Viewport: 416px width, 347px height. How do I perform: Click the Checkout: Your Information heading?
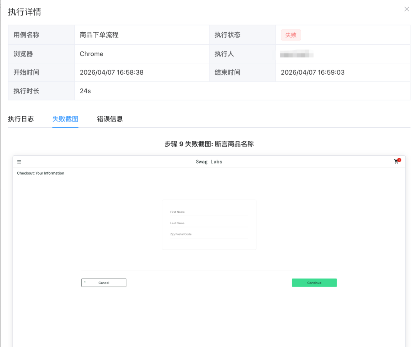point(40,173)
